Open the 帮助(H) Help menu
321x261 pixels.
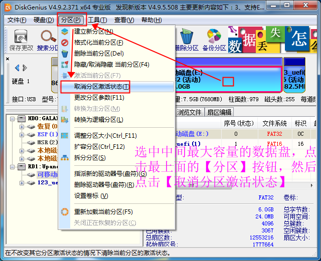point(151,20)
